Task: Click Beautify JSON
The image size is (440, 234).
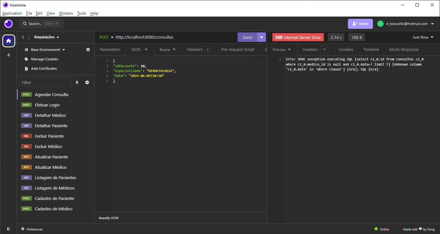Action: point(109,218)
